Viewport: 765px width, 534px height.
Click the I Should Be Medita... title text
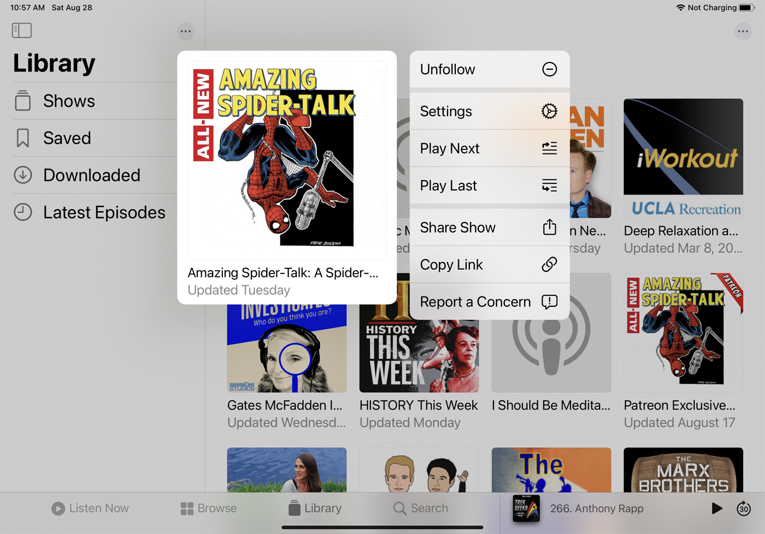point(551,405)
